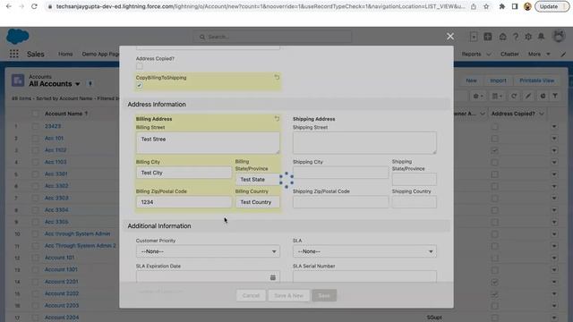This screenshot has width=573, height=322.
Task: Open the Help question mark icon
Action: click(x=516, y=37)
